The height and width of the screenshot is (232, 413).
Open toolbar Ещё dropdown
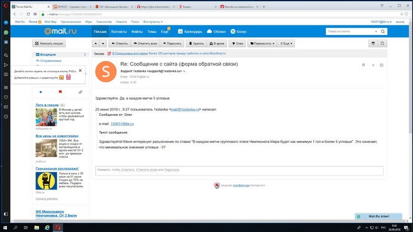click(286, 44)
